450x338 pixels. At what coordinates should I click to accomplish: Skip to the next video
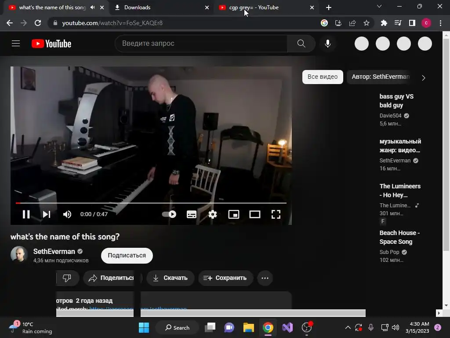47,214
